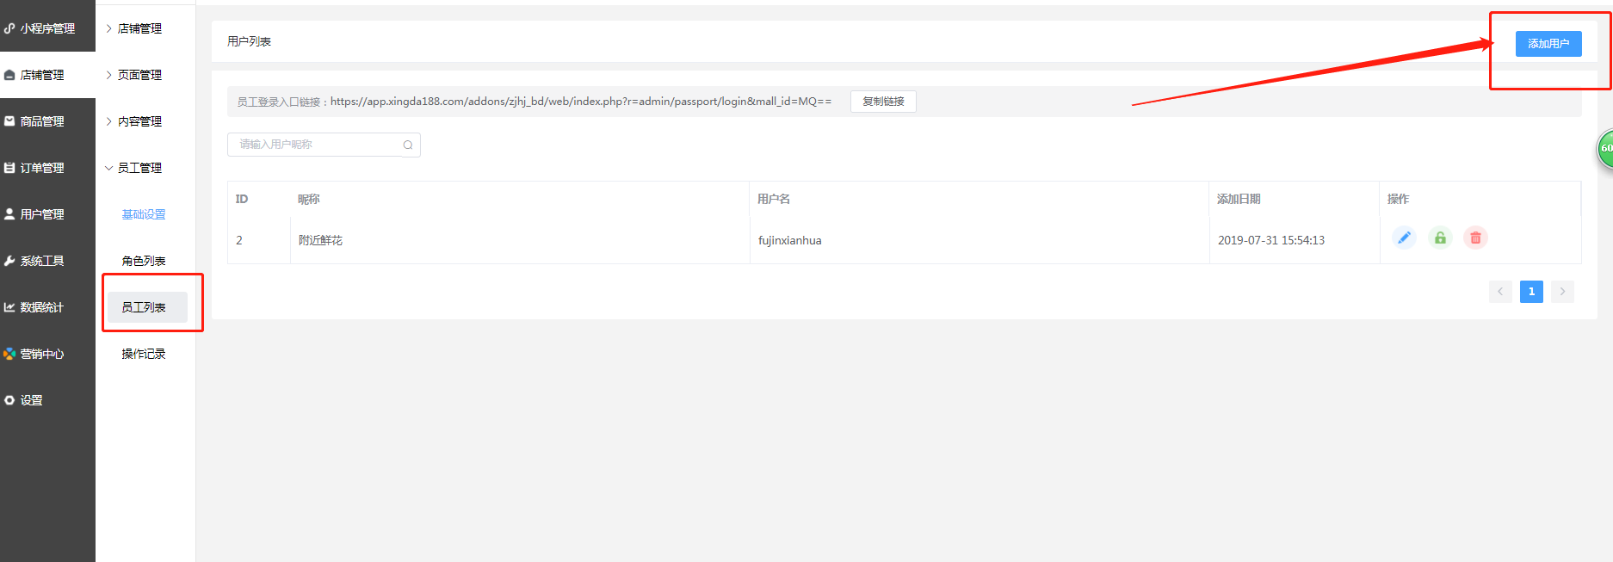Open 商品管理 in the dark sidebar
Viewport: 1613px width, 562px height.
click(47, 121)
